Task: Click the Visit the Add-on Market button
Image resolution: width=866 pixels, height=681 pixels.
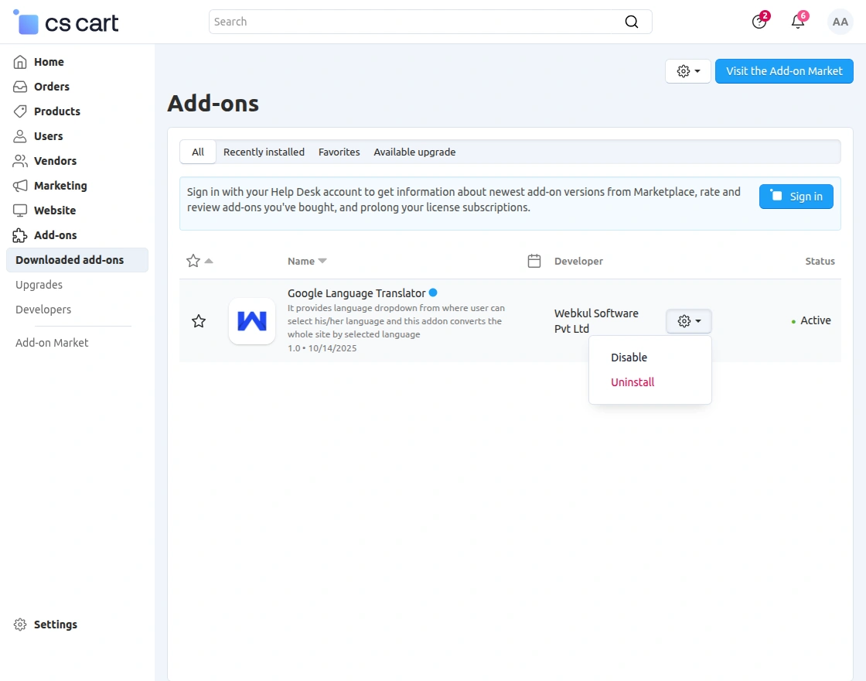Action: click(784, 71)
